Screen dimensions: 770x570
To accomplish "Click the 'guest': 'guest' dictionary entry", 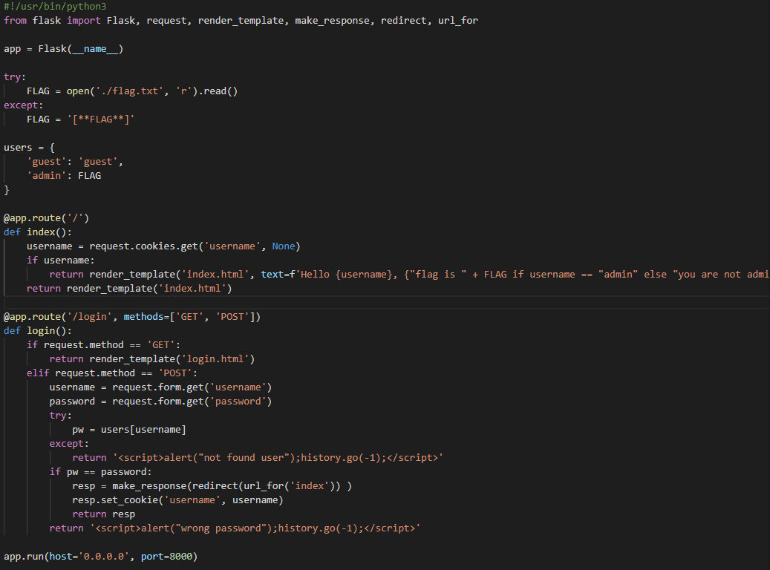I will click(x=75, y=162).
